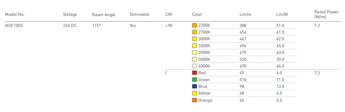Select the Blue color swatch
345x112 pixels.
pyautogui.click(x=195, y=86)
